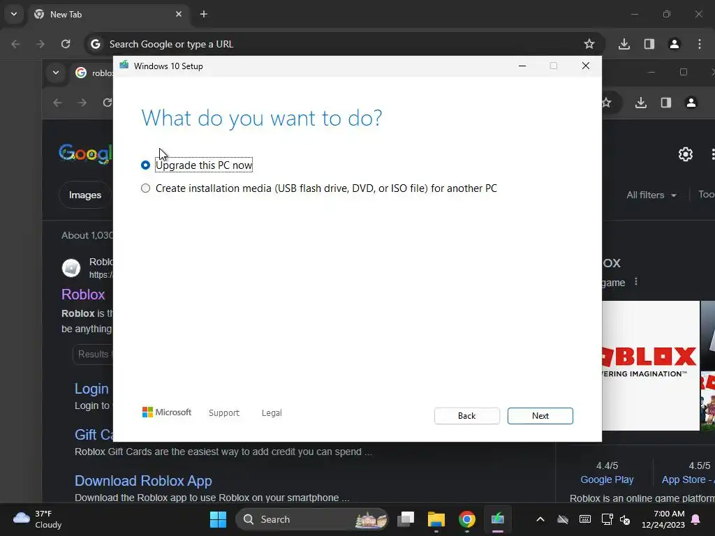Go back in the front Chrome window
Viewport: 715px width, 536px height.
pyautogui.click(x=16, y=44)
